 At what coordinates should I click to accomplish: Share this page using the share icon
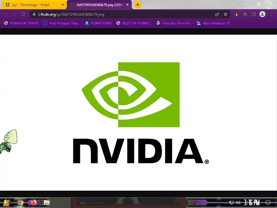(217, 14)
